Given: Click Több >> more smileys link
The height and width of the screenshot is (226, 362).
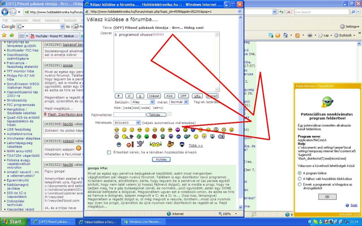Looking at the screenshot, I should [x=195, y=145].
